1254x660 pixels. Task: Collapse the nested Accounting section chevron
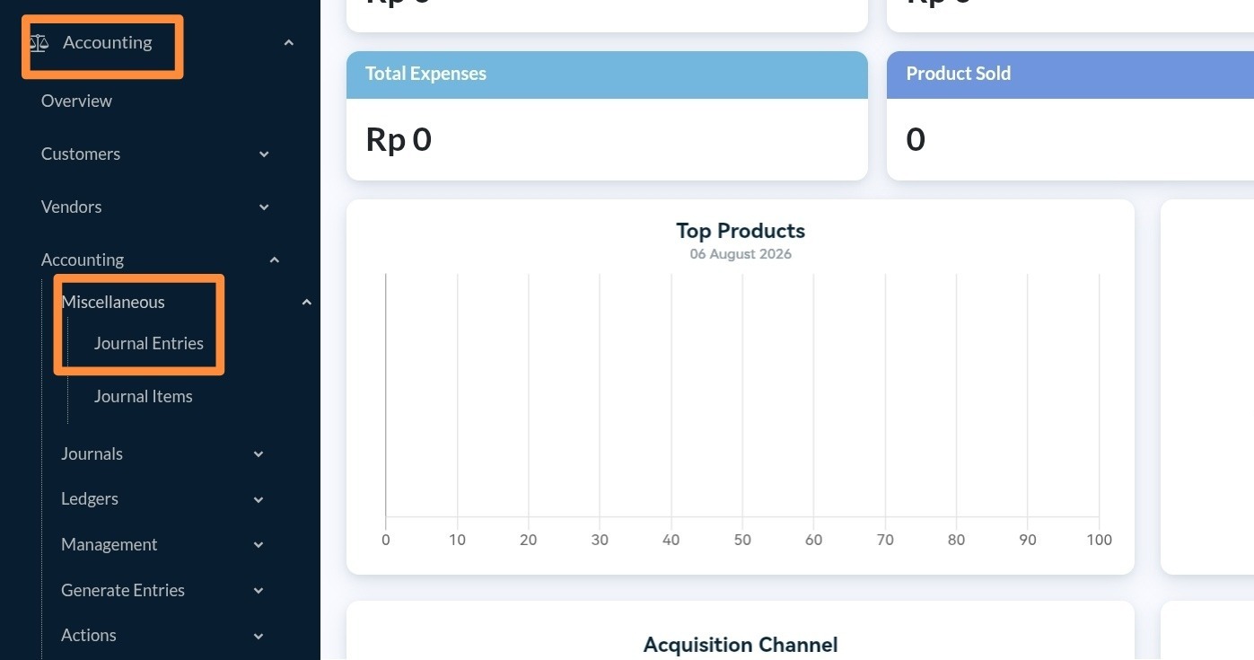coord(275,260)
